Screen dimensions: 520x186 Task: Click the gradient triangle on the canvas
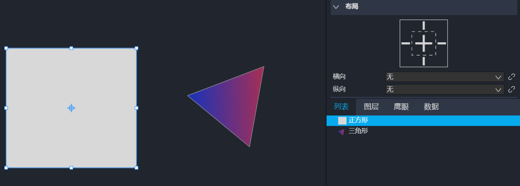[237, 103]
